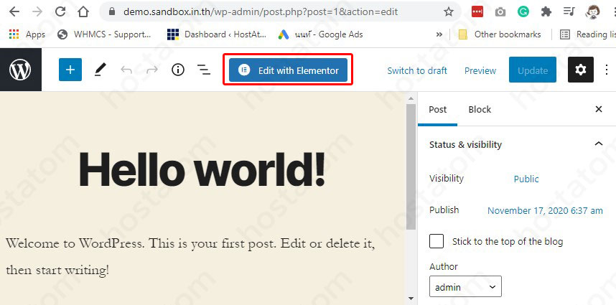The height and width of the screenshot is (305, 616).
Task: Toggle the settings gear sidebar
Action: click(x=581, y=70)
